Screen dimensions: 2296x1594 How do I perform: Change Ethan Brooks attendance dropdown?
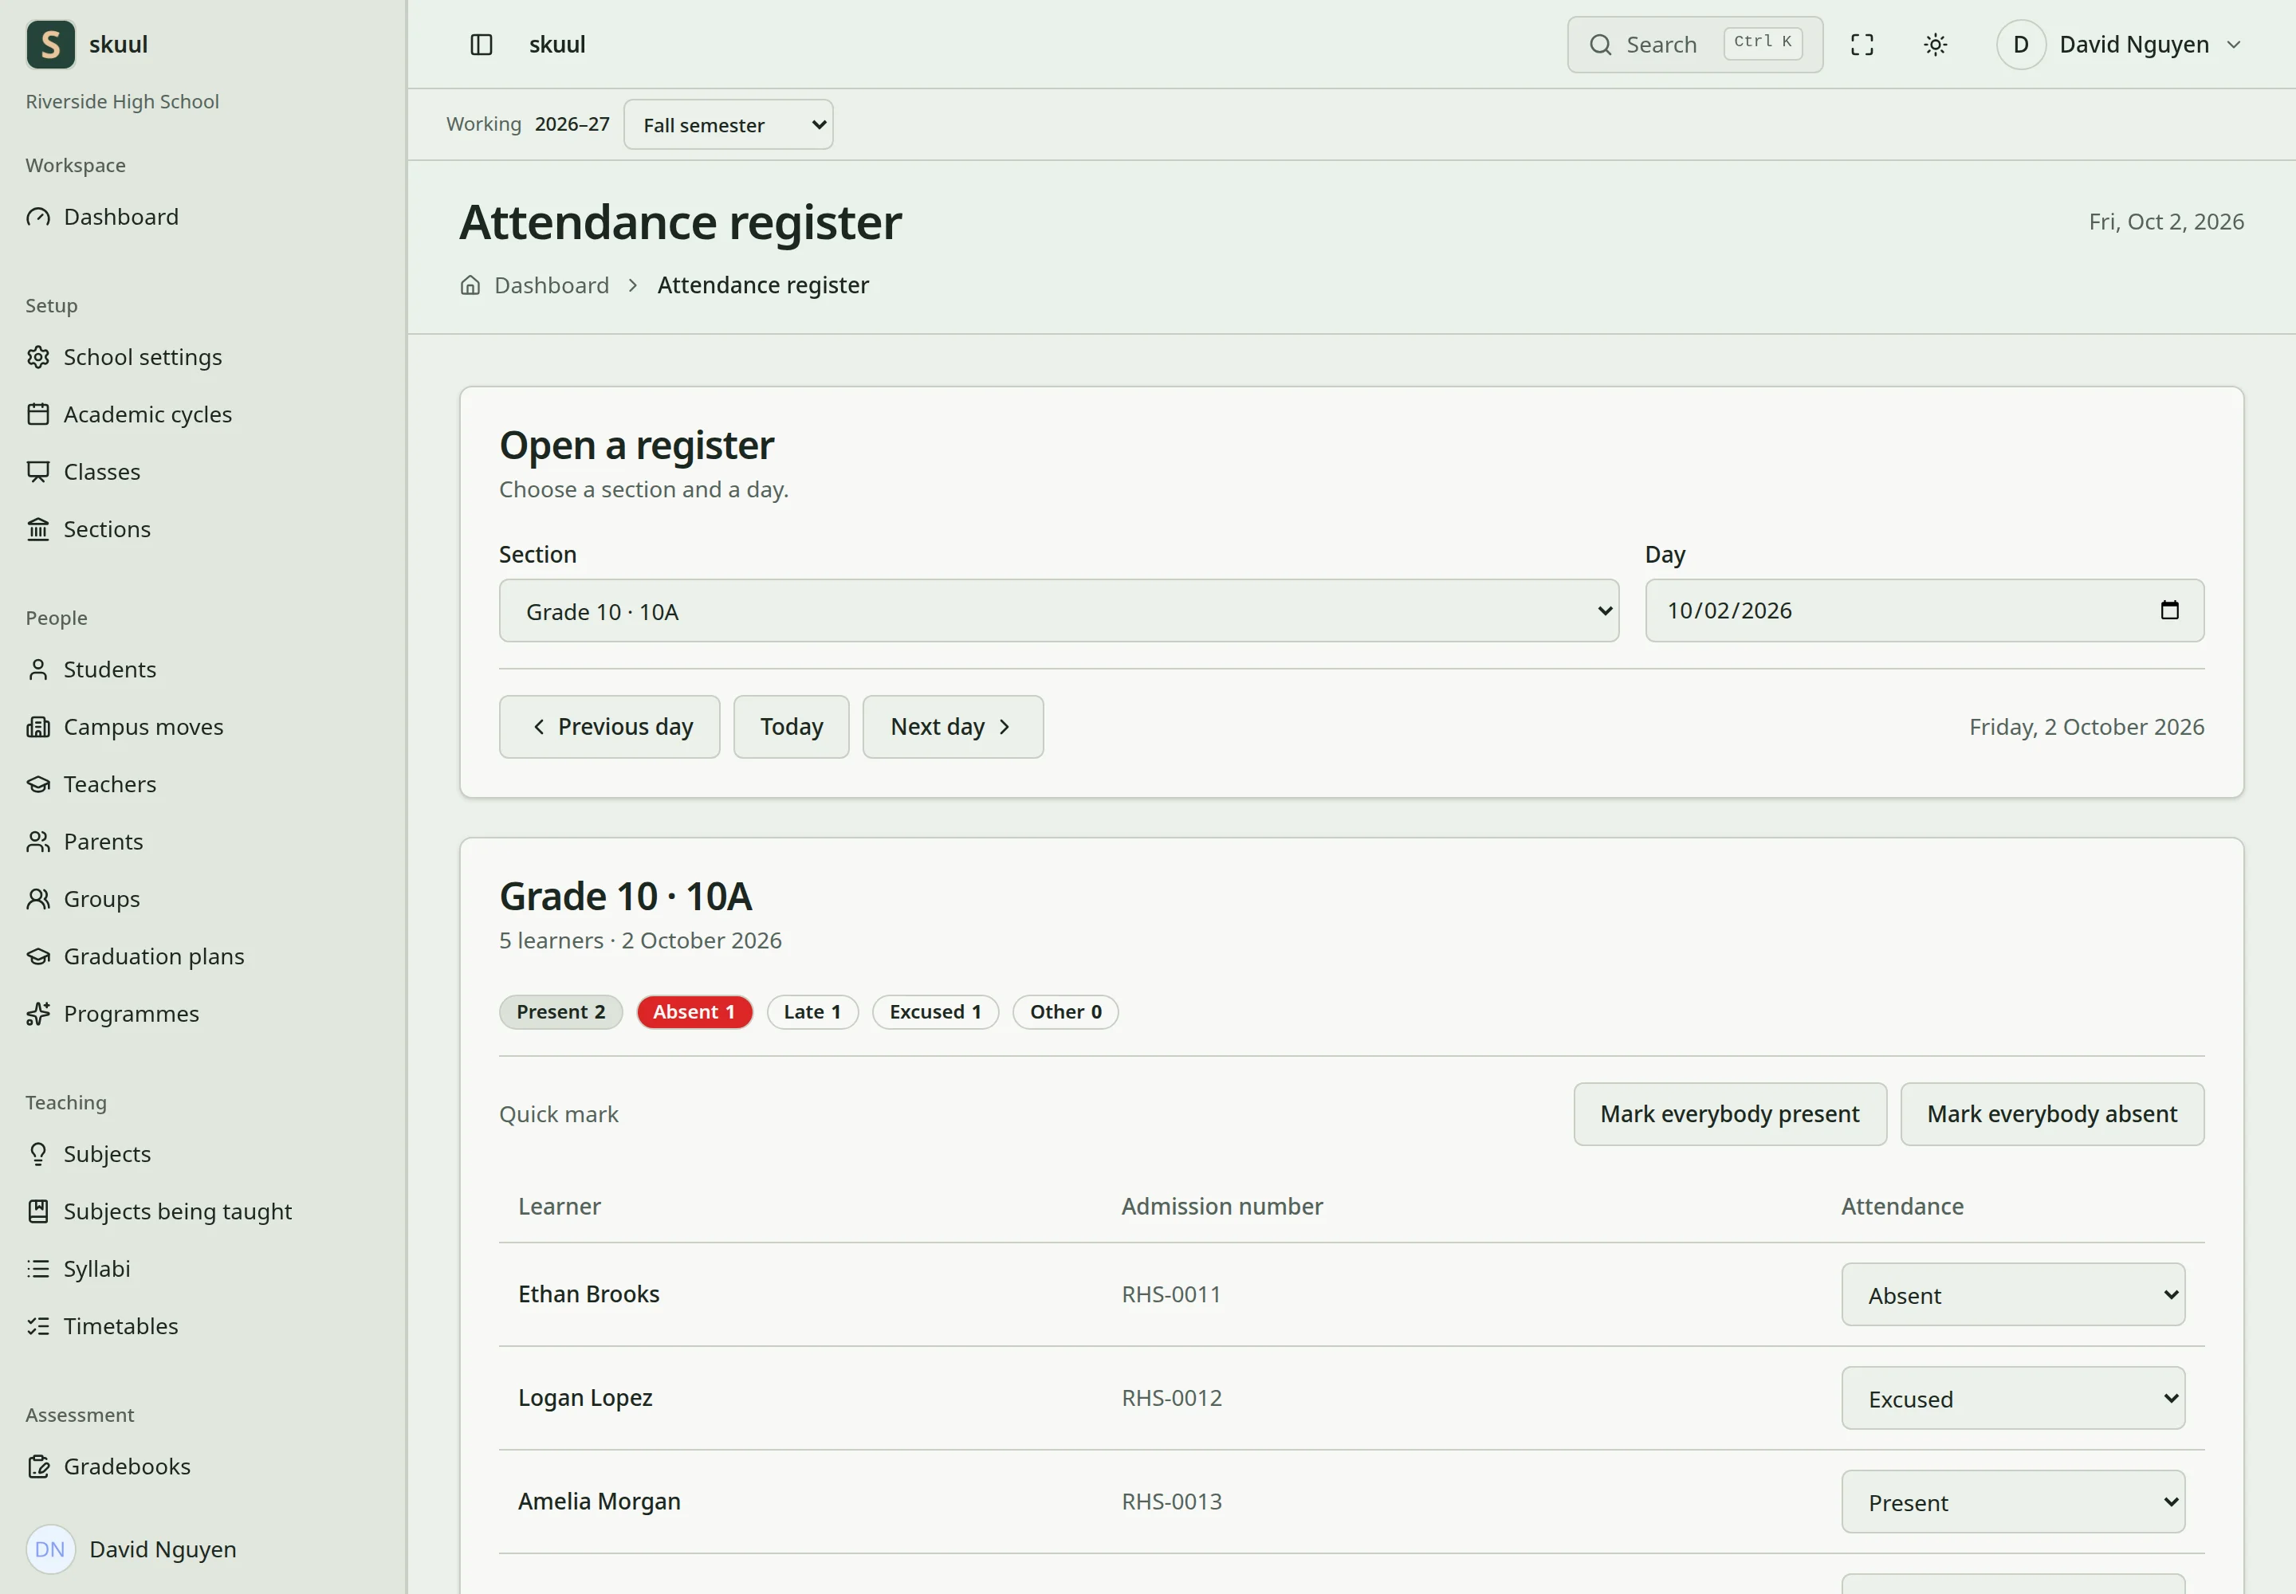(2013, 1295)
